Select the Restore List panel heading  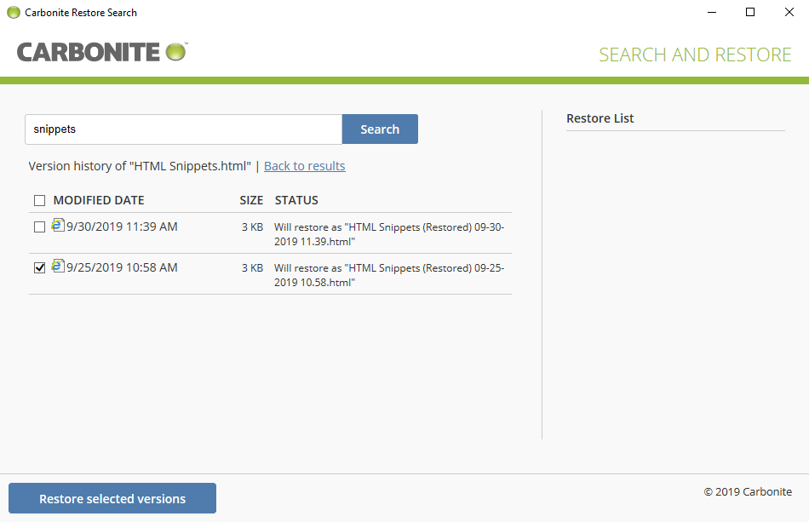tap(600, 118)
